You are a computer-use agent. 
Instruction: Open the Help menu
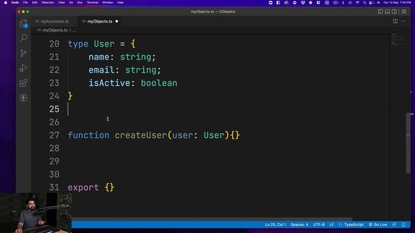click(120, 3)
